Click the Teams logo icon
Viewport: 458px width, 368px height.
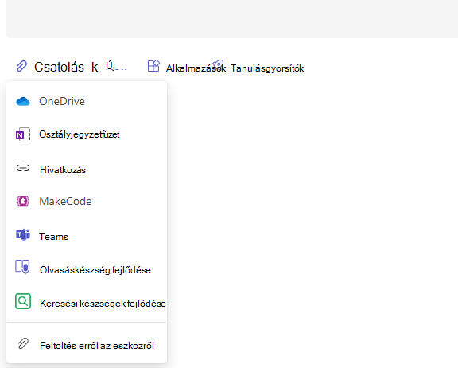coord(23,234)
